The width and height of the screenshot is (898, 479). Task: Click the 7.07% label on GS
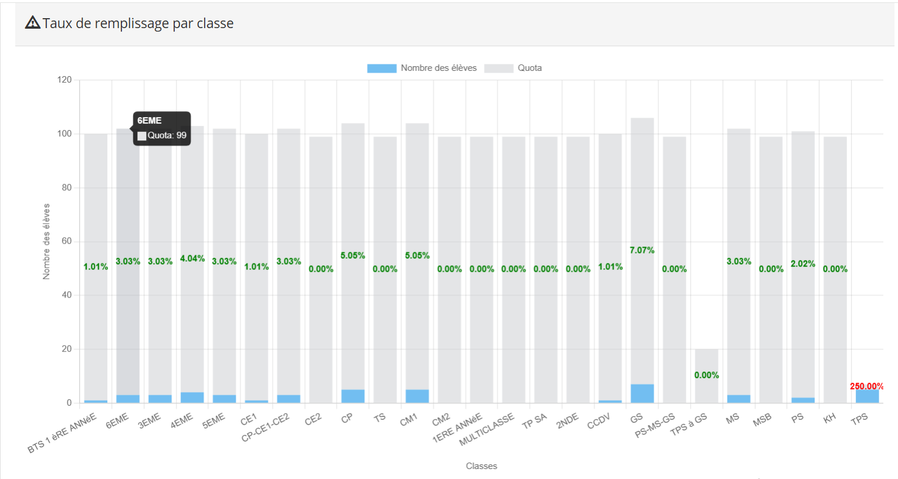(642, 250)
